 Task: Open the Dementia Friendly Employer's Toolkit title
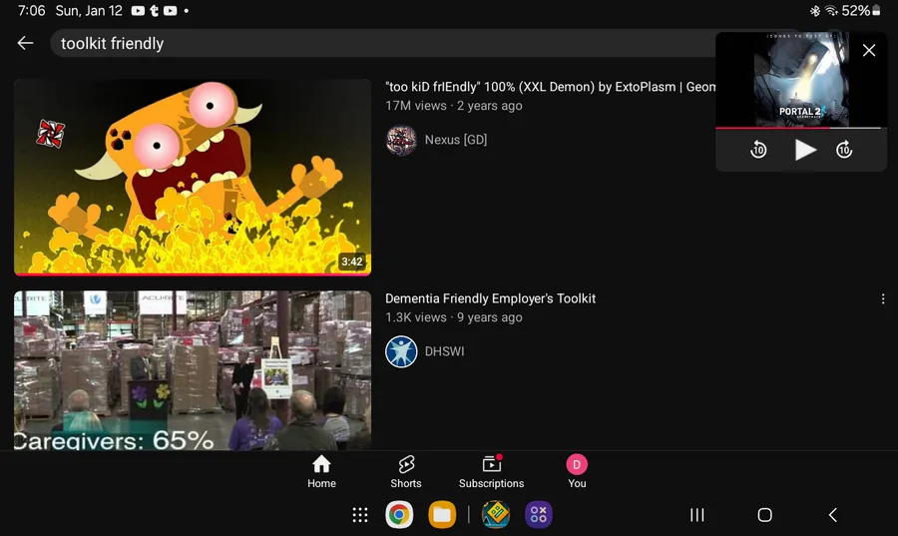(x=490, y=298)
